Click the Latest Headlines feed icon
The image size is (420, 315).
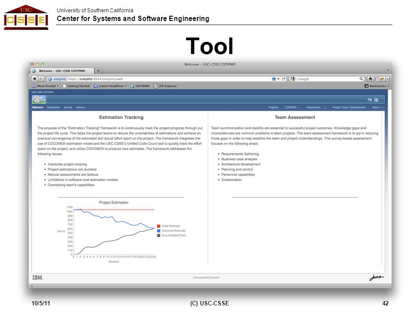pos(96,86)
